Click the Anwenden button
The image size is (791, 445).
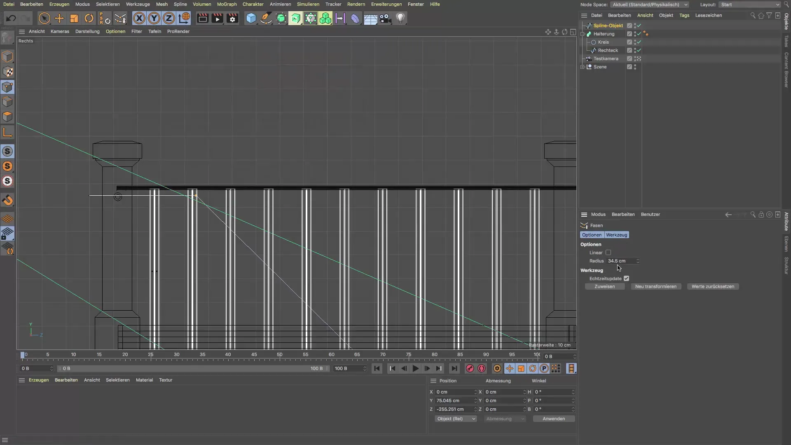(554, 419)
